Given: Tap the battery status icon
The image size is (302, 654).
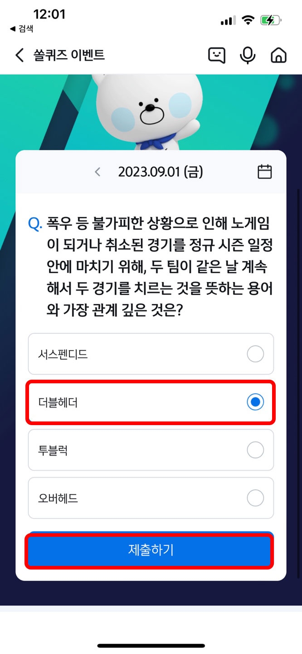Looking at the screenshot, I should tap(271, 20).
